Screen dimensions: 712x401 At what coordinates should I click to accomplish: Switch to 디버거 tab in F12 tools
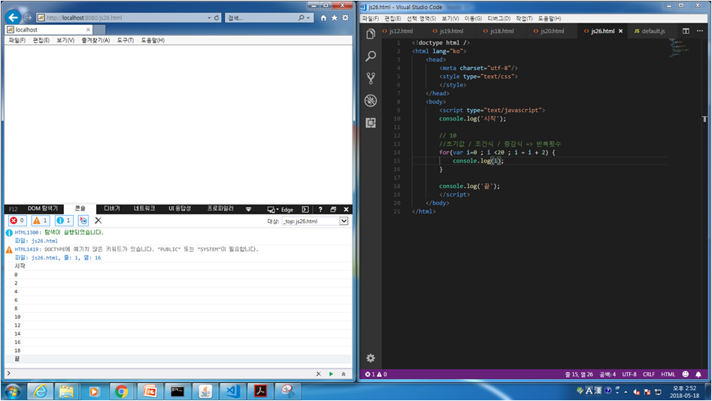coord(112,208)
